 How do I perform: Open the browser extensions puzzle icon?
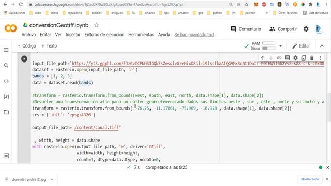point(310,5)
